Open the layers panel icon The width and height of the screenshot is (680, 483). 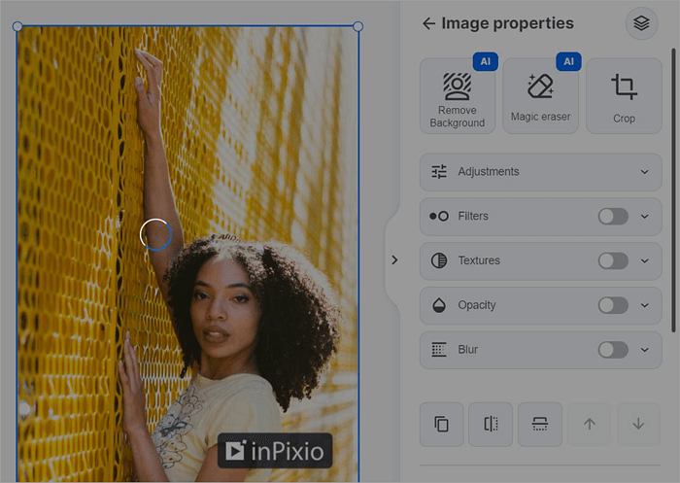641,23
